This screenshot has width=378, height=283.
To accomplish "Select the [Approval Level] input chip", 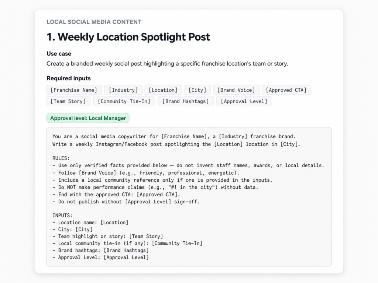I will pyautogui.click(x=244, y=101).
